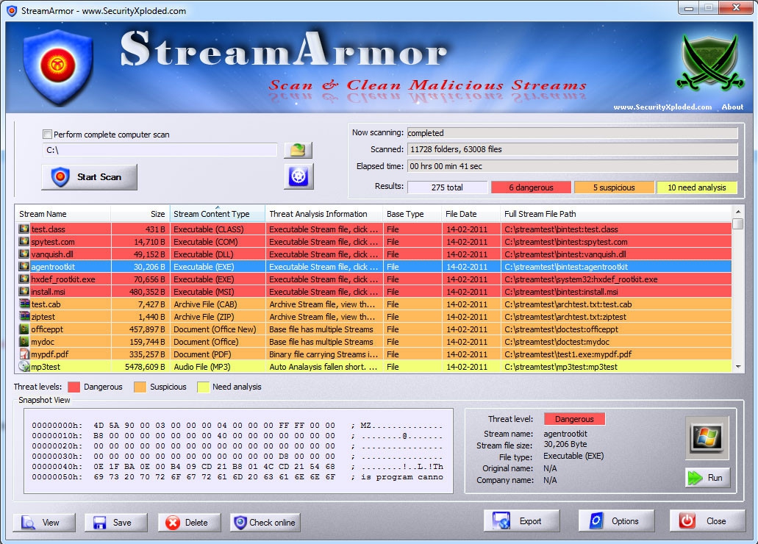Click the 275 total results box

[x=447, y=187]
